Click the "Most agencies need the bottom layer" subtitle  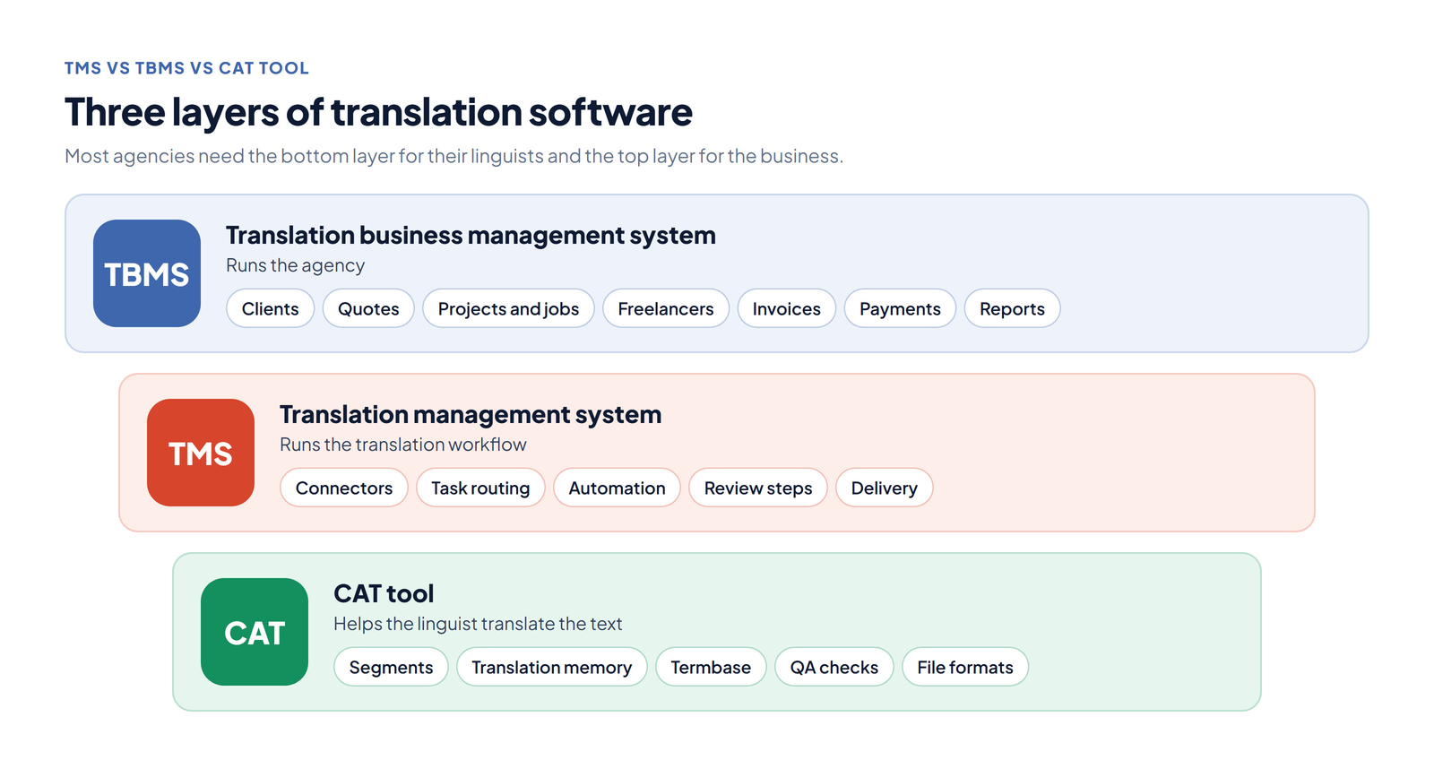point(454,156)
